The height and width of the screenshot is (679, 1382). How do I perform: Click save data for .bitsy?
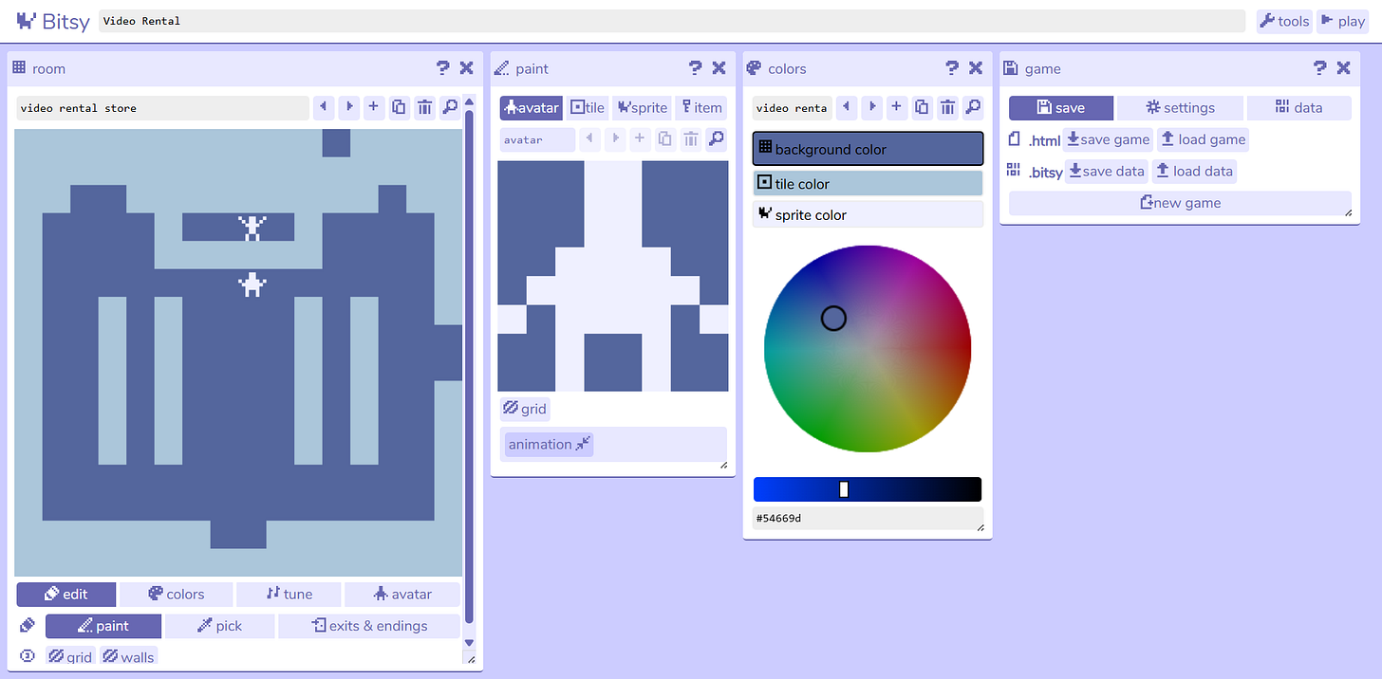[1106, 172]
